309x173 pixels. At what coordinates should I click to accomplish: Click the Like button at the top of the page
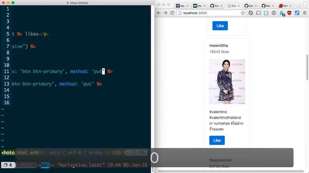(x=220, y=25)
